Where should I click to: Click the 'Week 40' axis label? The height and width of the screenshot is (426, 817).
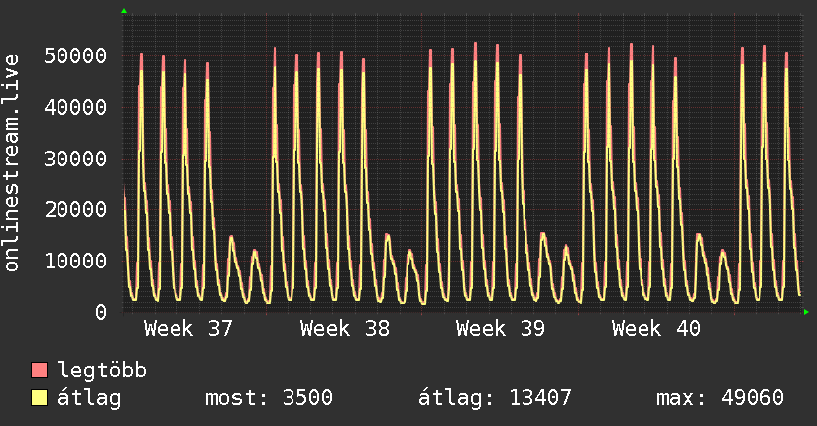click(x=656, y=329)
